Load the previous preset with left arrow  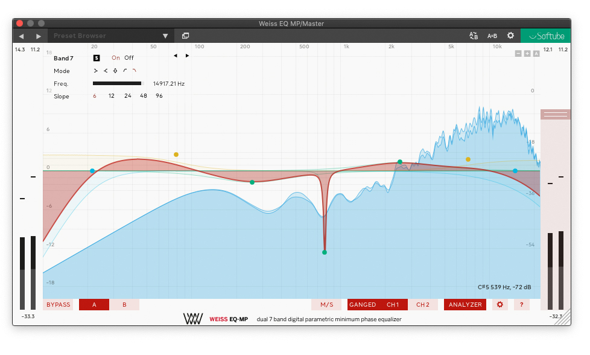[x=21, y=36]
